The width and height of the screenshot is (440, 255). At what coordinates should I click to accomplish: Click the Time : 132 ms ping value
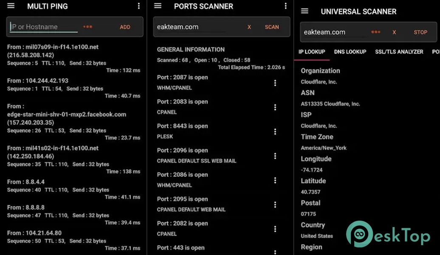pos(123,71)
